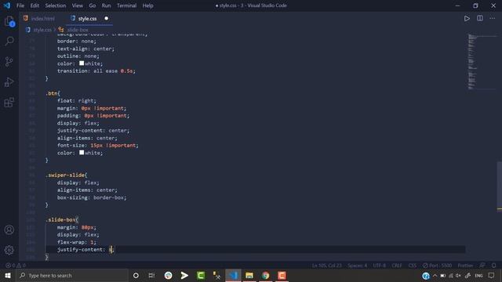Open the File menu
This screenshot has height=282, width=502.
click(x=20, y=5)
